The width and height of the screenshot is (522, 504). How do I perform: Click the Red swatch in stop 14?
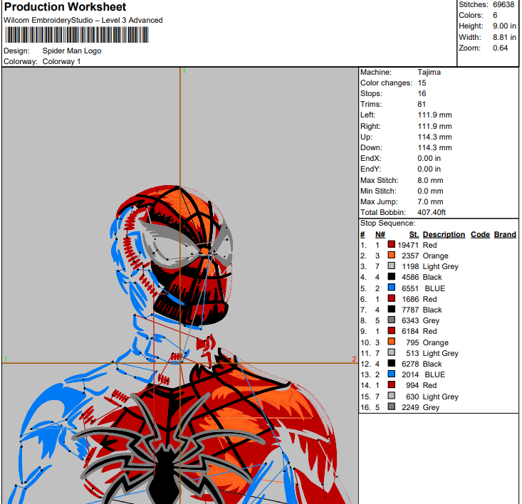click(x=392, y=385)
